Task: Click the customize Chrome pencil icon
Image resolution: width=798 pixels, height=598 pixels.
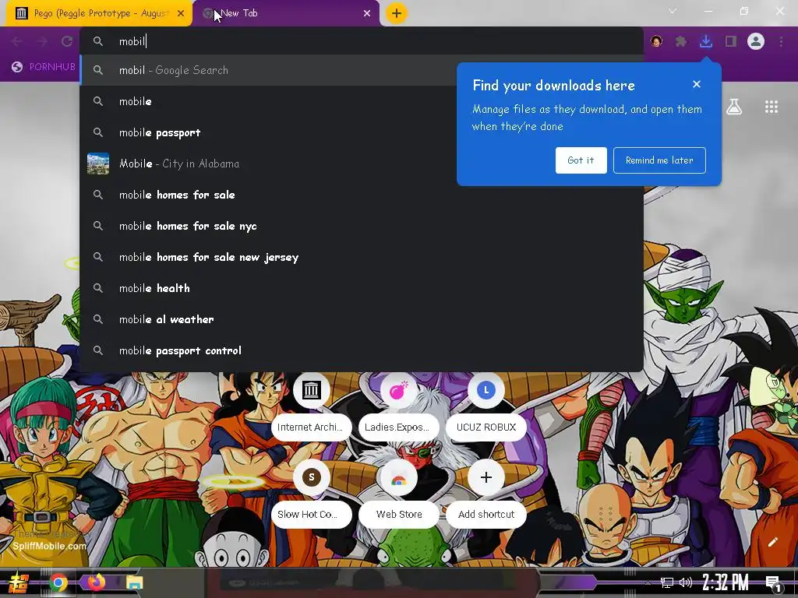Action: 772,542
